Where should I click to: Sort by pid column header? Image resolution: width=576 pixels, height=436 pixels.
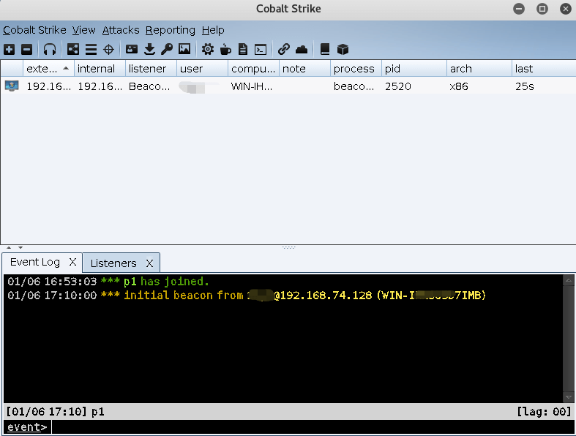click(414, 69)
